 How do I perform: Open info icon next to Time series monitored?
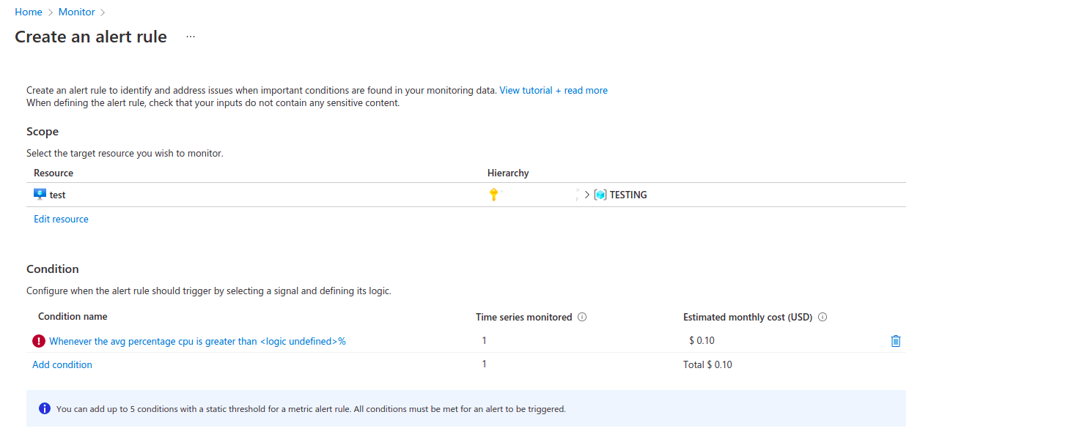click(x=582, y=318)
